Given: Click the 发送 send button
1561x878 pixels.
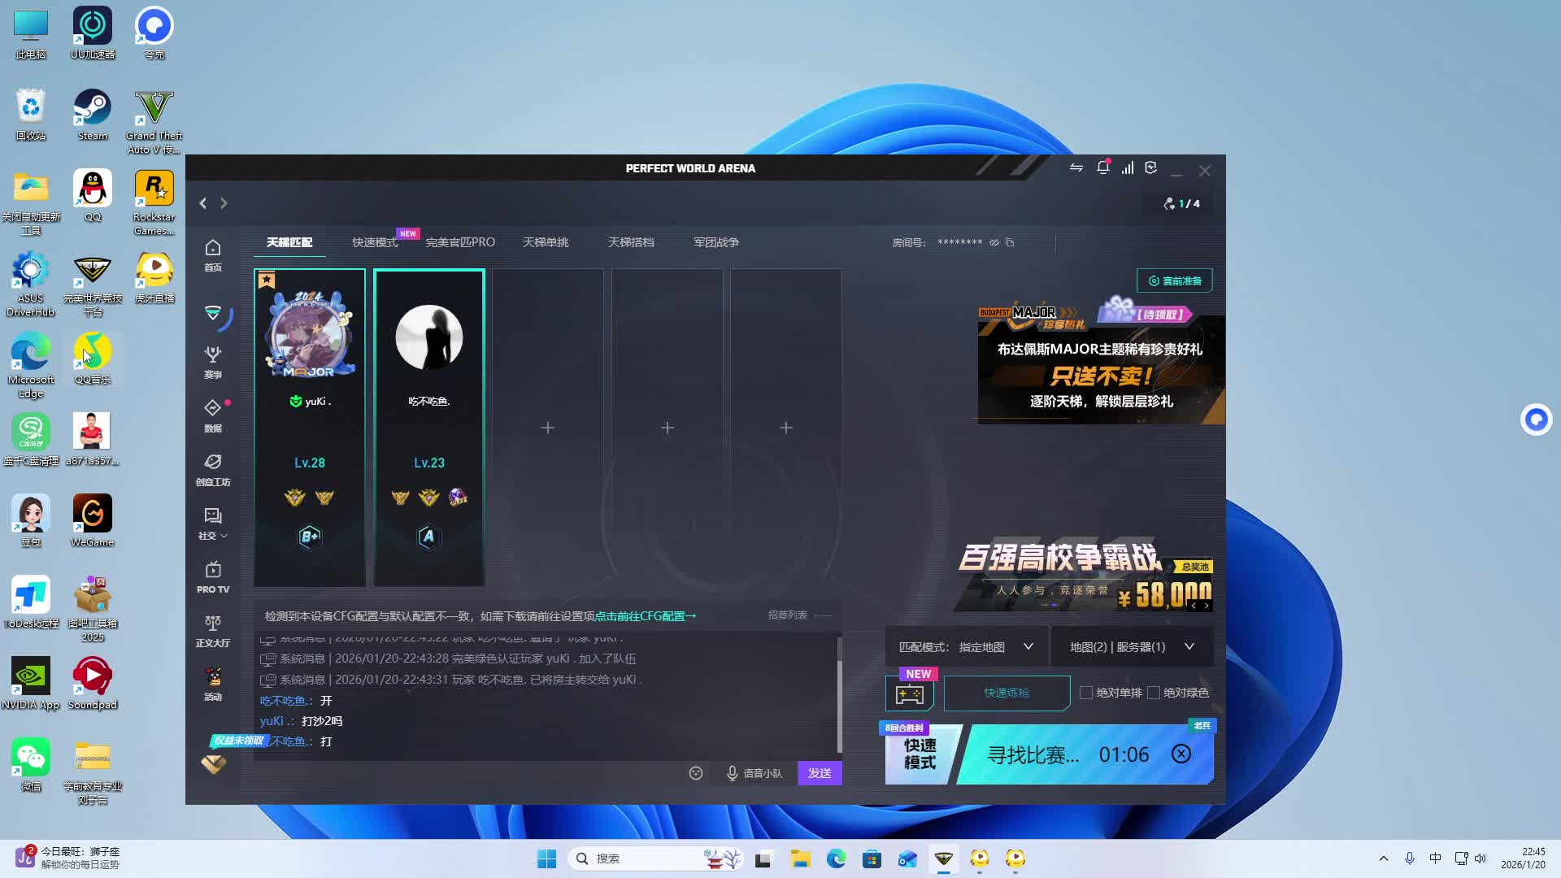Looking at the screenshot, I should click(820, 773).
